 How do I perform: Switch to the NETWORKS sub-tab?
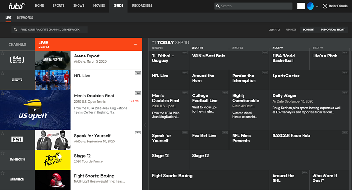(x=25, y=18)
